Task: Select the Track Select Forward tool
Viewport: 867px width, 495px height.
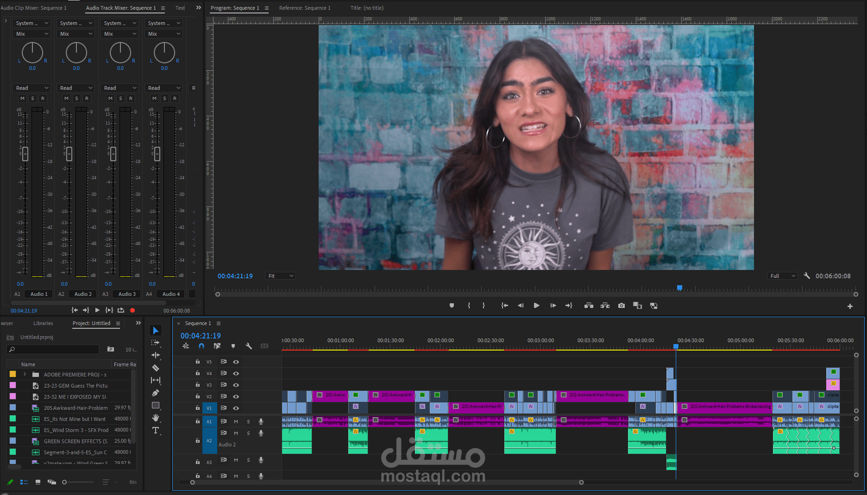Action: click(x=156, y=343)
